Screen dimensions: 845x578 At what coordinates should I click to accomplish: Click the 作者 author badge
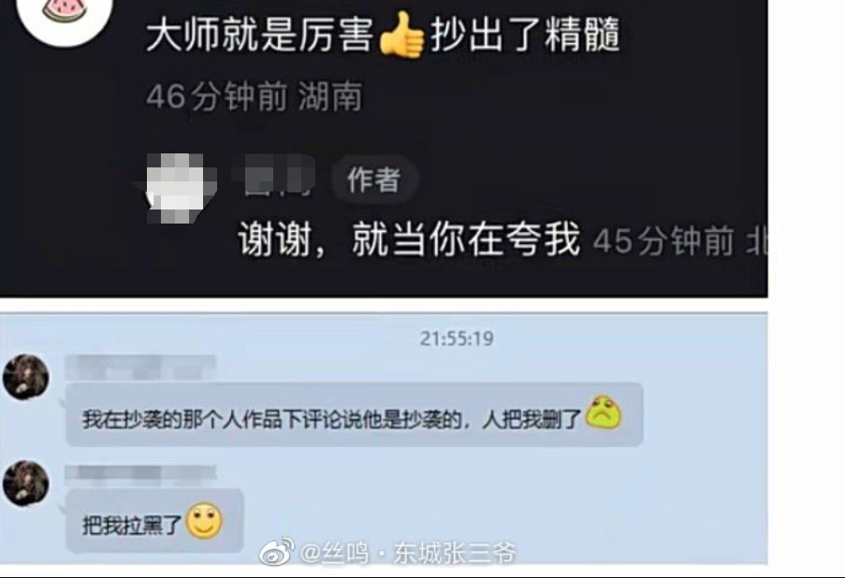(374, 179)
